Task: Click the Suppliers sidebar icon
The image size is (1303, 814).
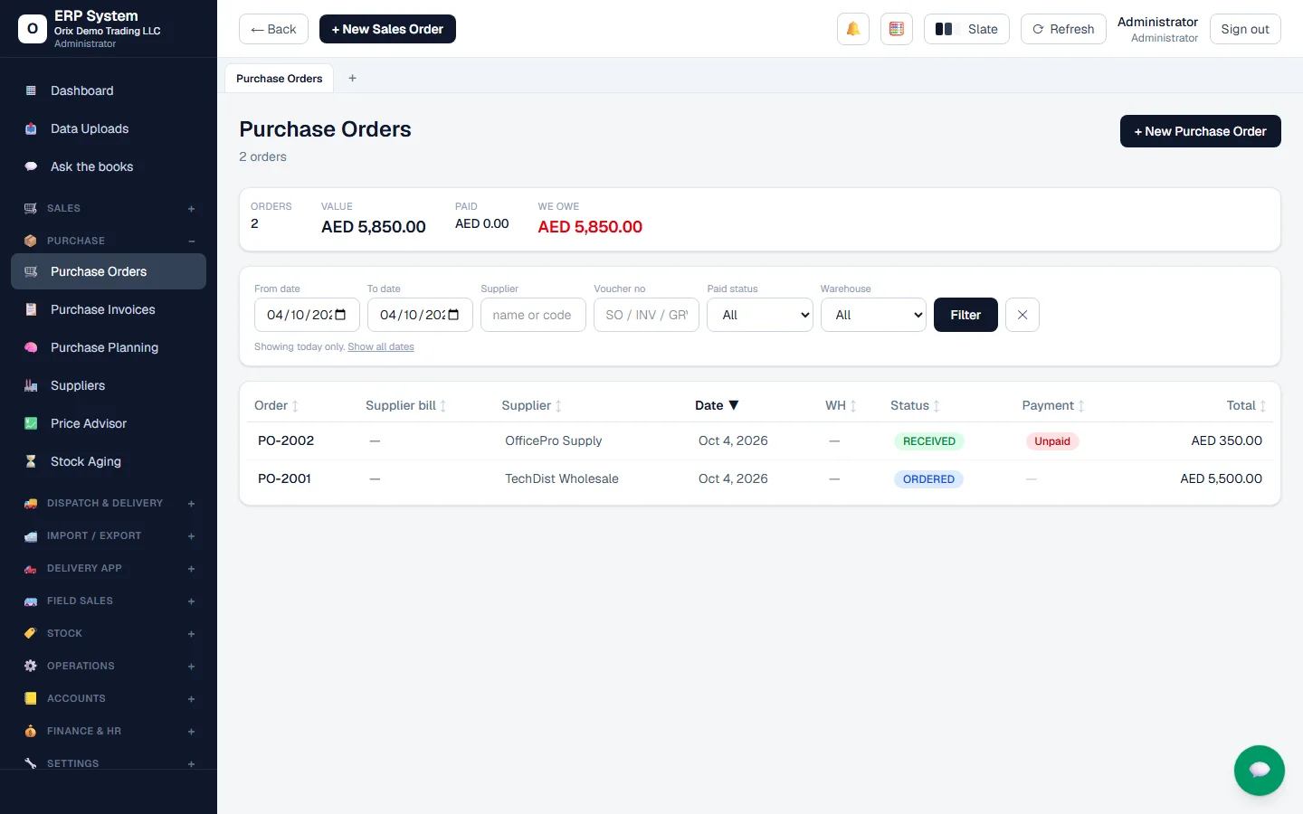Action: 31,385
